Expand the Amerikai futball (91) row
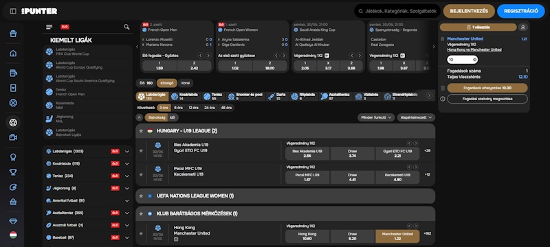 coord(88,201)
